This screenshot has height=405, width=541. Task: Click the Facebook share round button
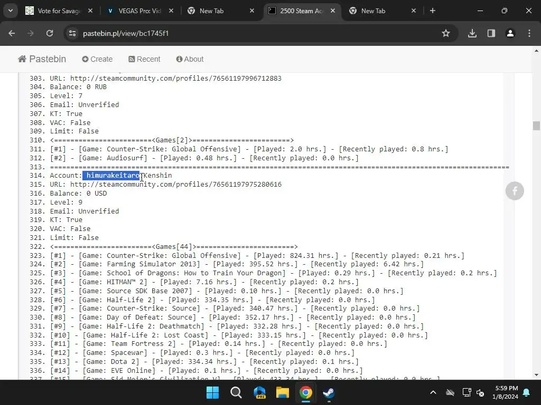click(x=515, y=191)
